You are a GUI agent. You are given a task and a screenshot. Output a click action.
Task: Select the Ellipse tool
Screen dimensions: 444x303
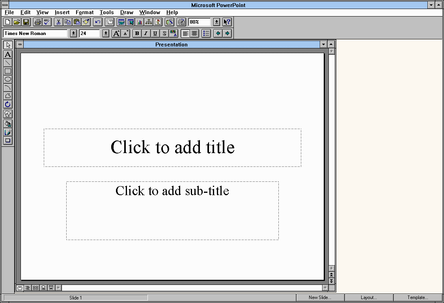coord(8,79)
